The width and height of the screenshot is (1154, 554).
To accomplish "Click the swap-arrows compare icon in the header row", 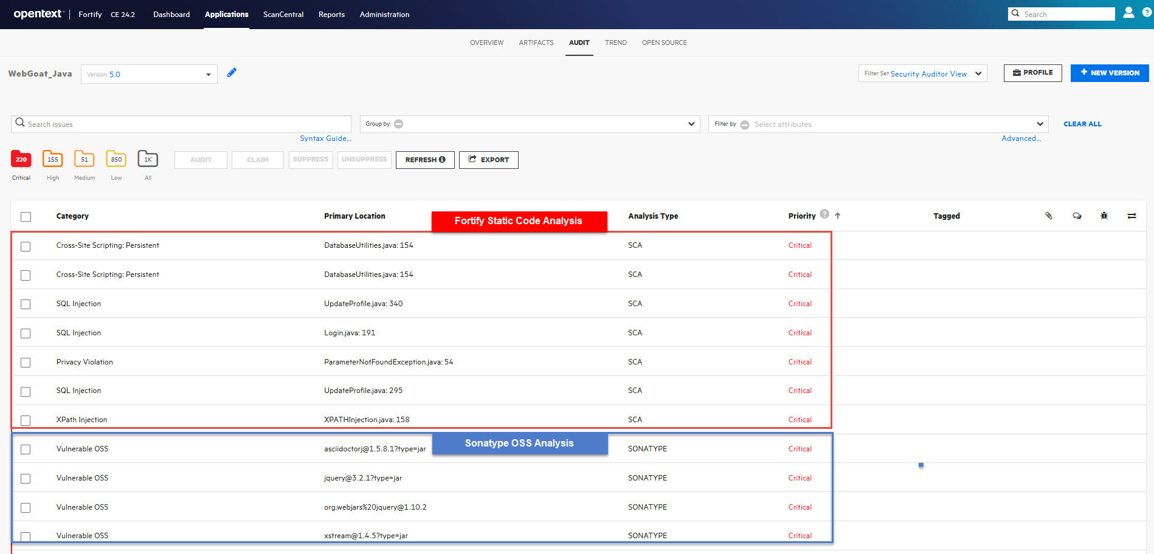I will tap(1132, 216).
